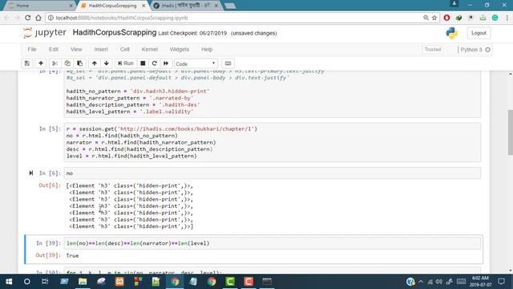
Task: Click the volume speaker icon in system tray
Action: [x=439, y=282]
